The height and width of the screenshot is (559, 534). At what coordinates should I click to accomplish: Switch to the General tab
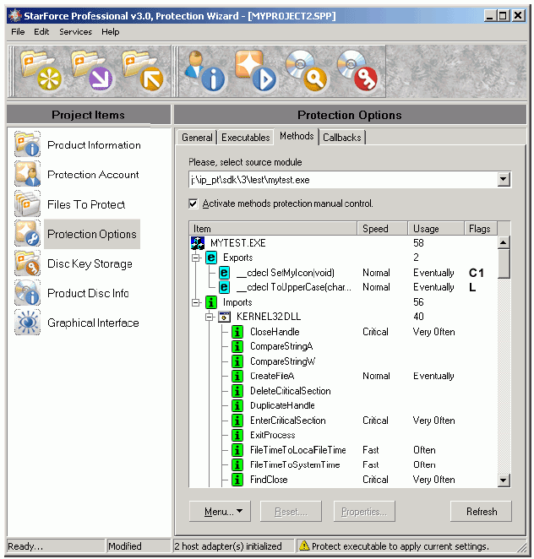[x=197, y=138]
